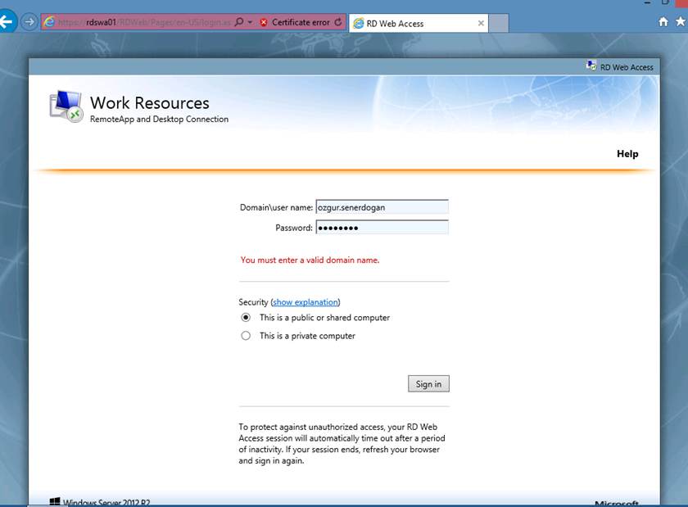Open Favorites star icon
The image size is (688, 507).
pyautogui.click(x=681, y=21)
